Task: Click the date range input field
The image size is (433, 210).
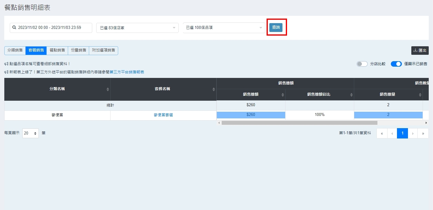Action: 51,28
